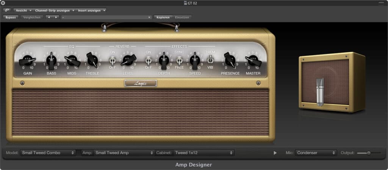Flip the SYNC/FREE switch
Screen dimensions: 388x170
[x=179, y=60]
